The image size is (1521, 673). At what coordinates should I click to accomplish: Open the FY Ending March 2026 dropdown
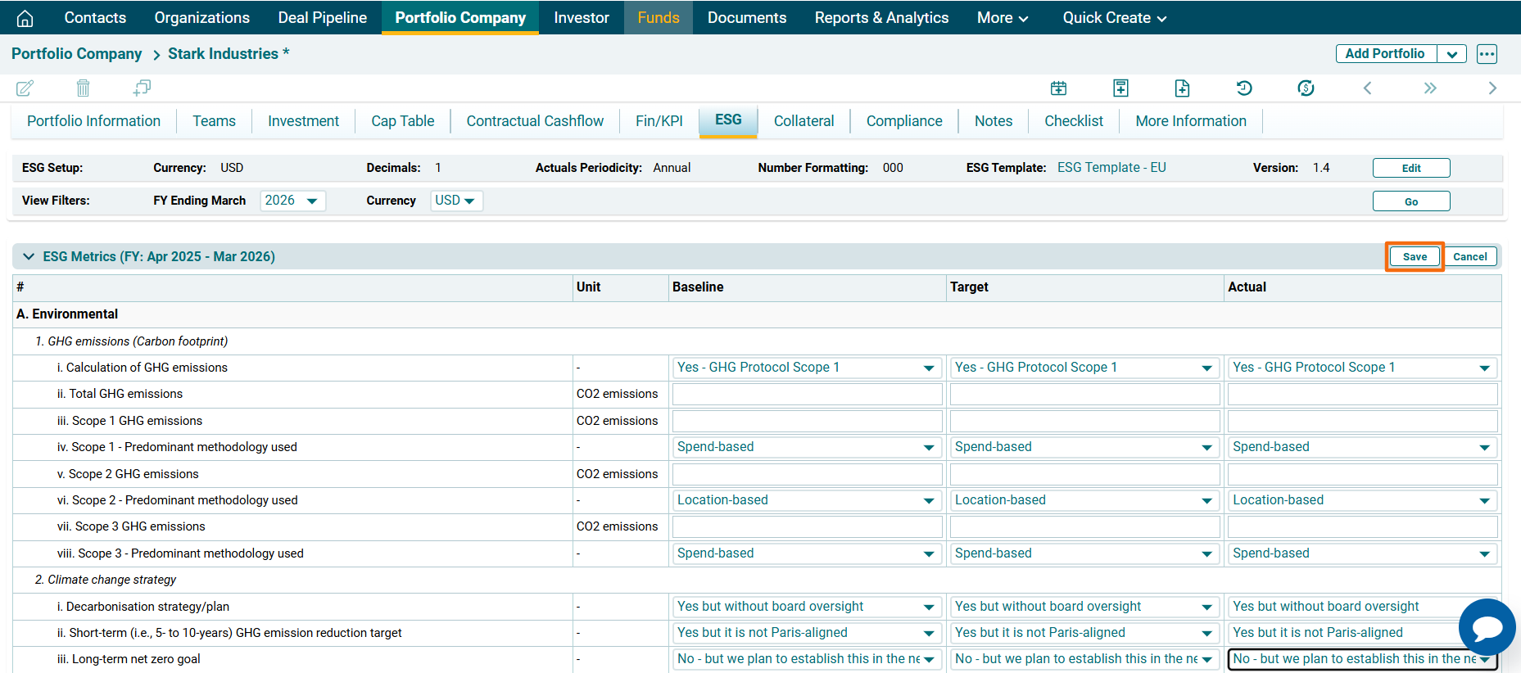coord(292,201)
